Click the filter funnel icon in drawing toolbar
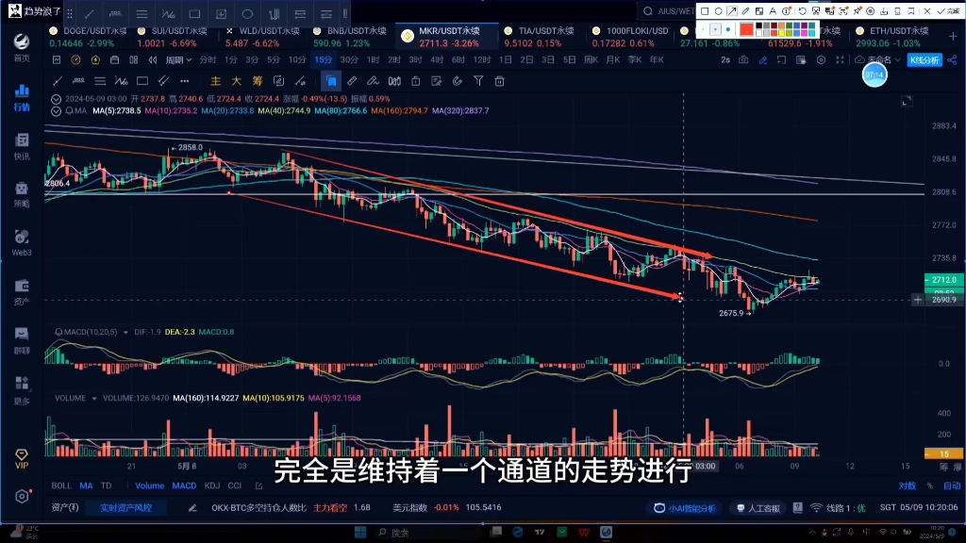Image resolution: width=966 pixels, height=543 pixels. click(478, 81)
